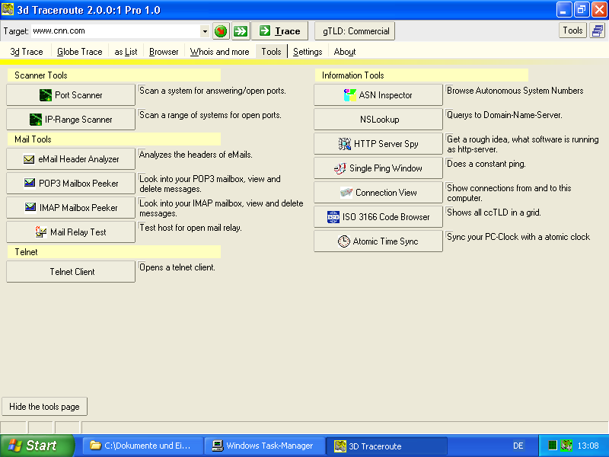This screenshot has width=609, height=457.
Task: Open the ASN Inspector tool
Action: (x=378, y=94)
